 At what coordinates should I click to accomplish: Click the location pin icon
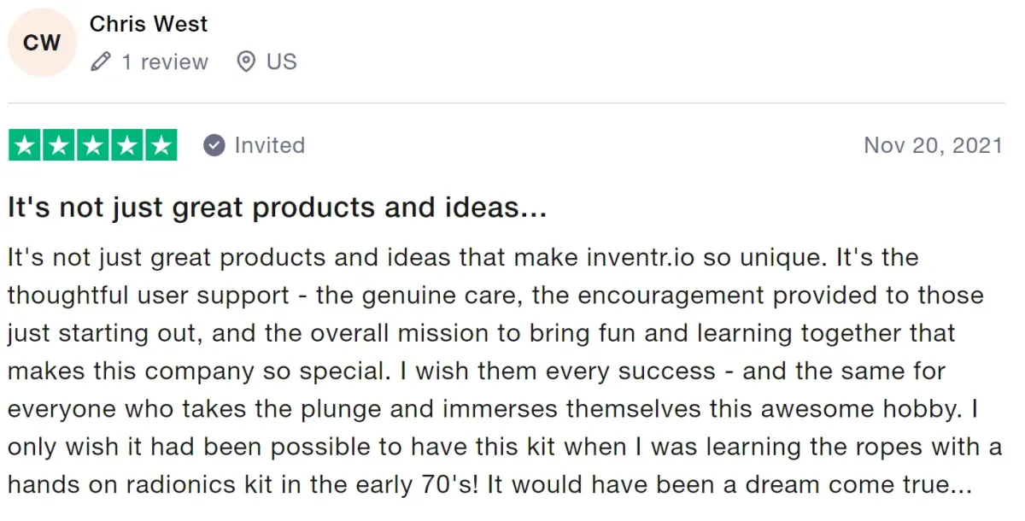pyautogui.click(x=246, y=61)
